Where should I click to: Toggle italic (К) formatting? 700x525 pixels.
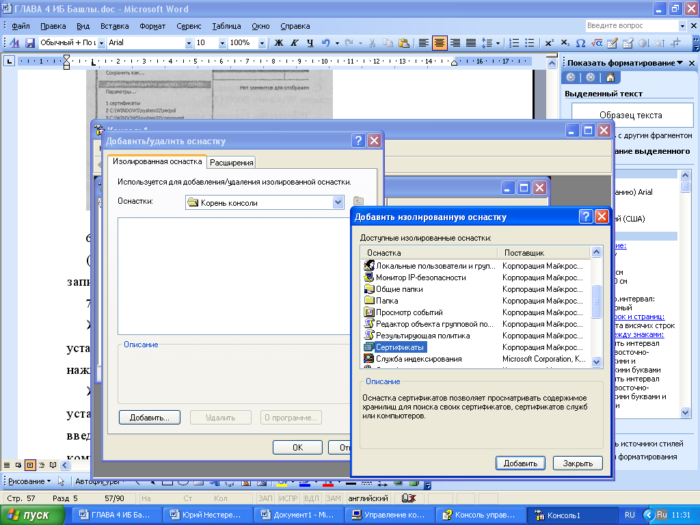click(294, 43)
